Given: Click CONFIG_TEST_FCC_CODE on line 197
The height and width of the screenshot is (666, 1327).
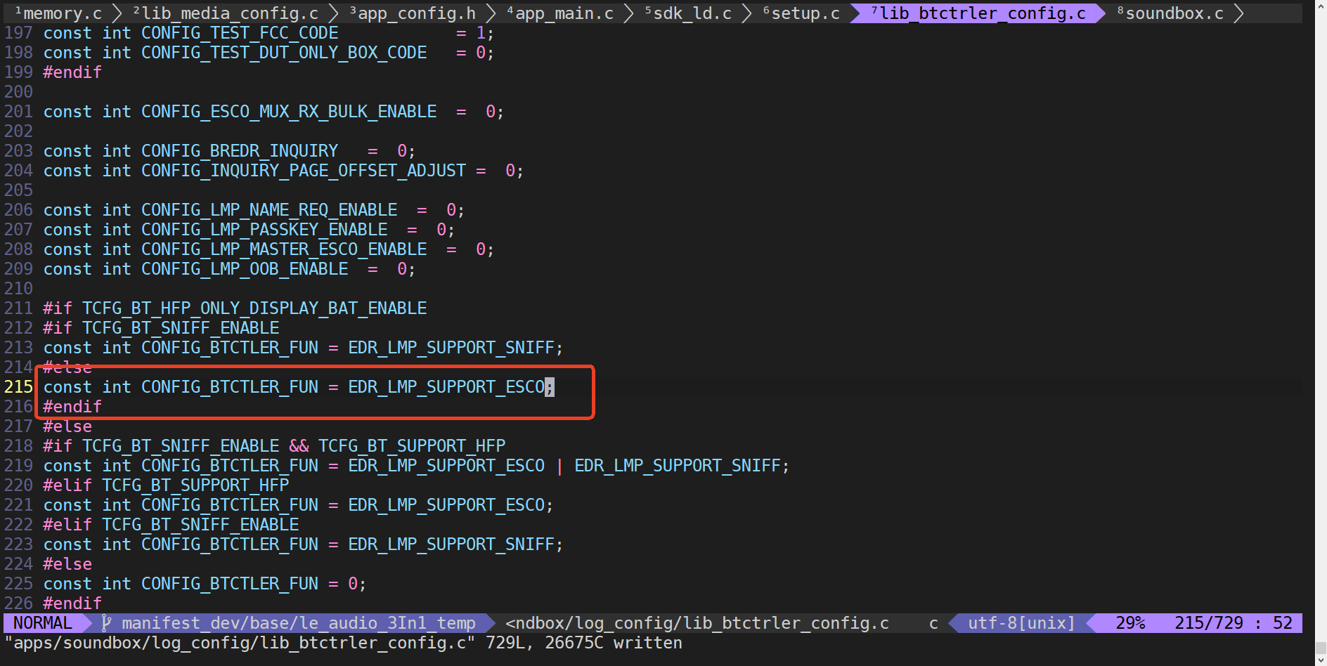Looking at the screenshot, I should click(240, 33).
